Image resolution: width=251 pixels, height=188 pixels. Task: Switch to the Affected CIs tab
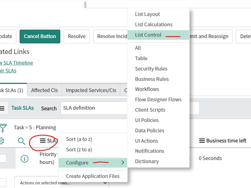pos(44,90)
